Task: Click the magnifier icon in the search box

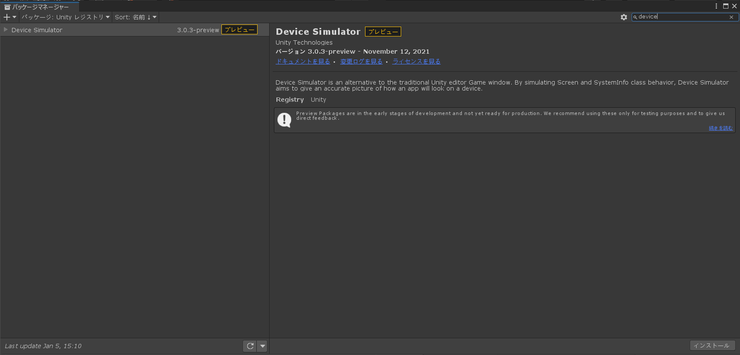Action: pyautogui.click(x=635, y=17)
